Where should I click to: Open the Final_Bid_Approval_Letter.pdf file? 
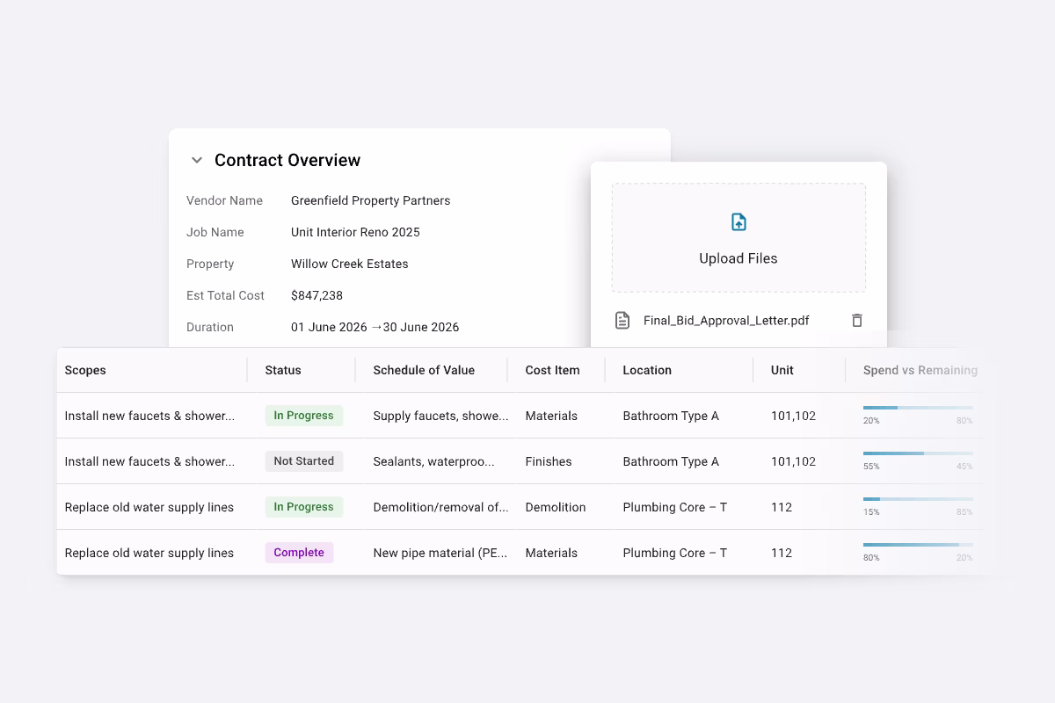point(725,320)
